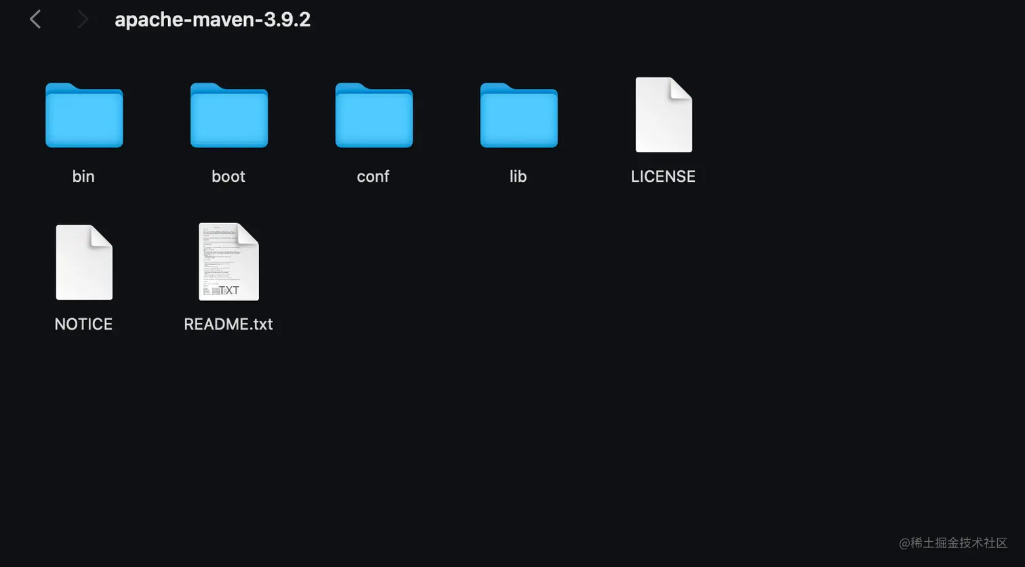The height and width of the screenshot is (567, 1025).
Task: Select the LICENSE file icon
Action: tap(664, 115)
